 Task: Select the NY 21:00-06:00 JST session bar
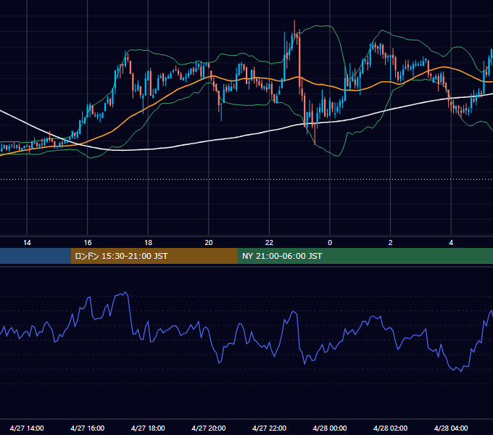[x=365, y=256]
